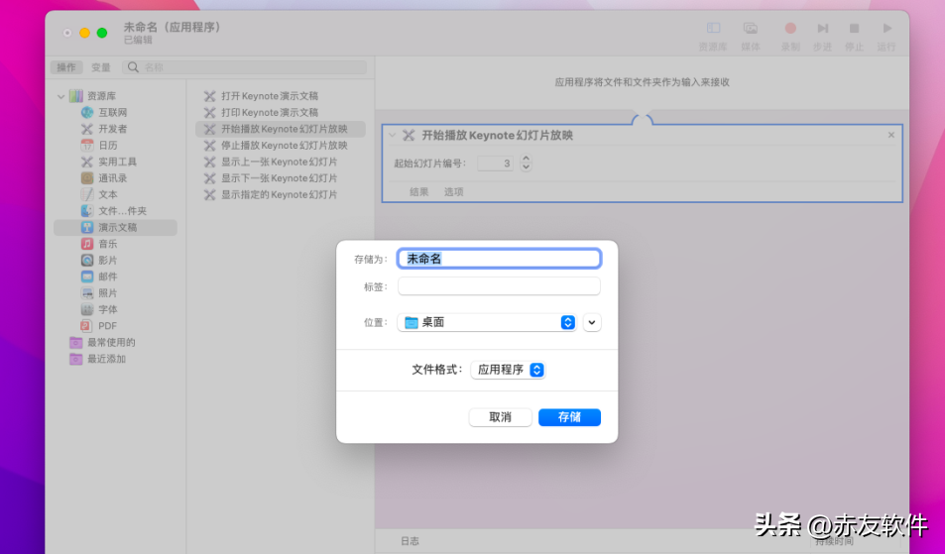Open the 文件格式 应用程序 dropdown
The height and width of the screenshot is (554, 945).
point(508,370)
